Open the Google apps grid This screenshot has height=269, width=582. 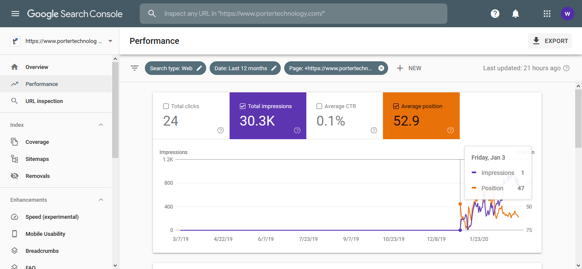pos(547,14)
